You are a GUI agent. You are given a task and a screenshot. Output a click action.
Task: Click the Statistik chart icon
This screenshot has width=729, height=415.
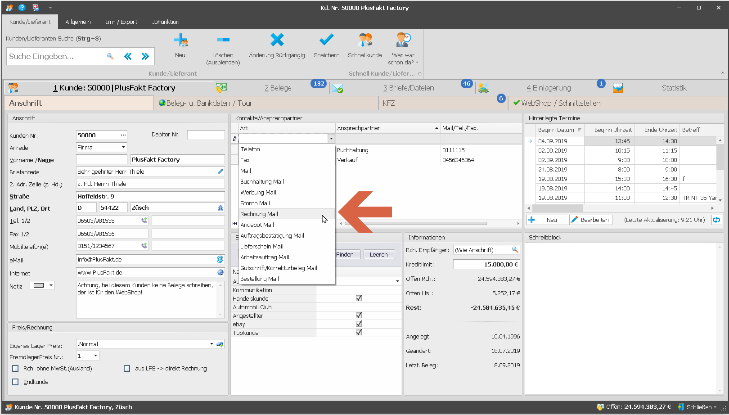point(618,88)
